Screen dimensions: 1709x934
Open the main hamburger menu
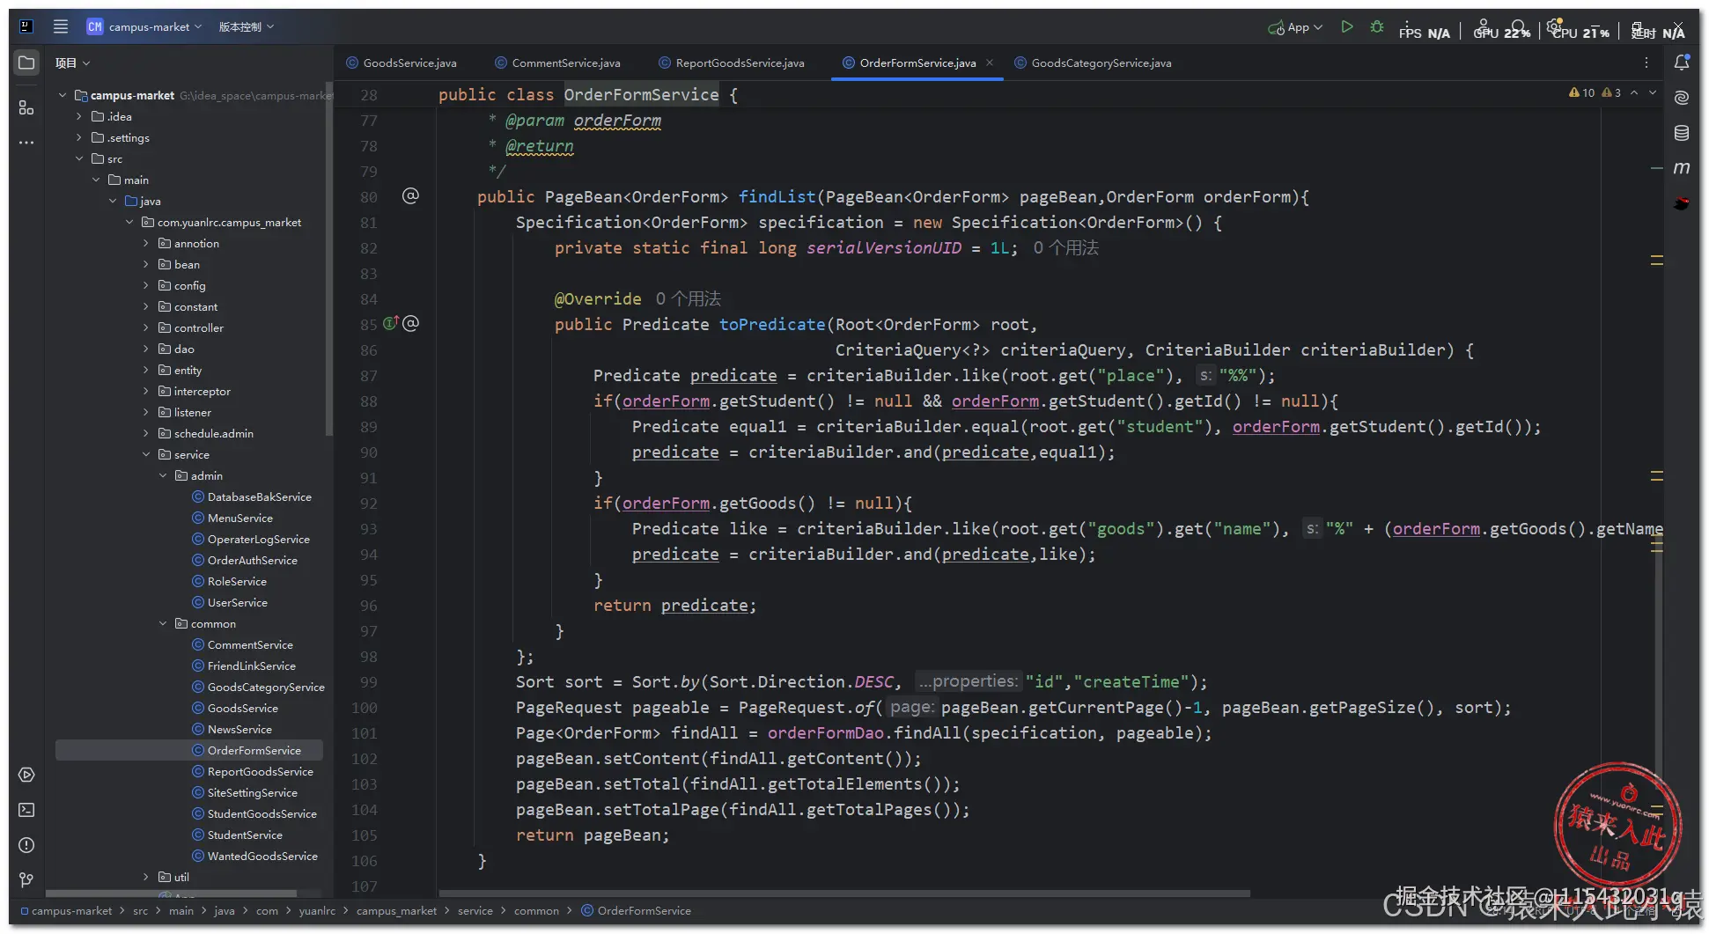tap(60, 26)
